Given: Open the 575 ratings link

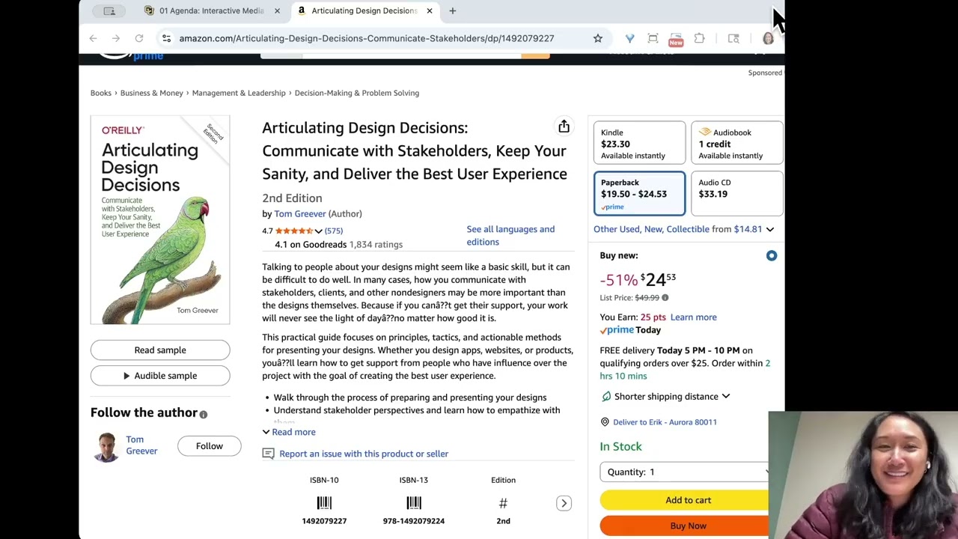Looking at the screenshot, I should (x=334, y=231).
